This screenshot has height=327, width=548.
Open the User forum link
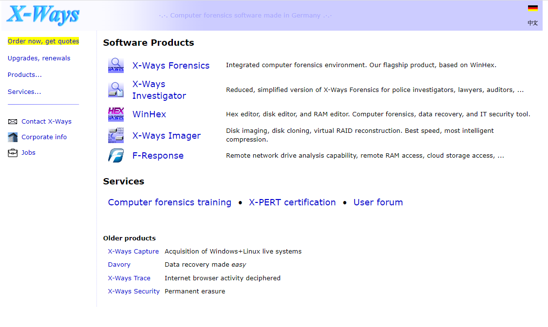(378, 202)
